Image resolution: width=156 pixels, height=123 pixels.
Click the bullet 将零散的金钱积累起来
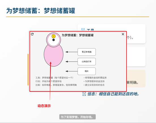tap(95, 78)
